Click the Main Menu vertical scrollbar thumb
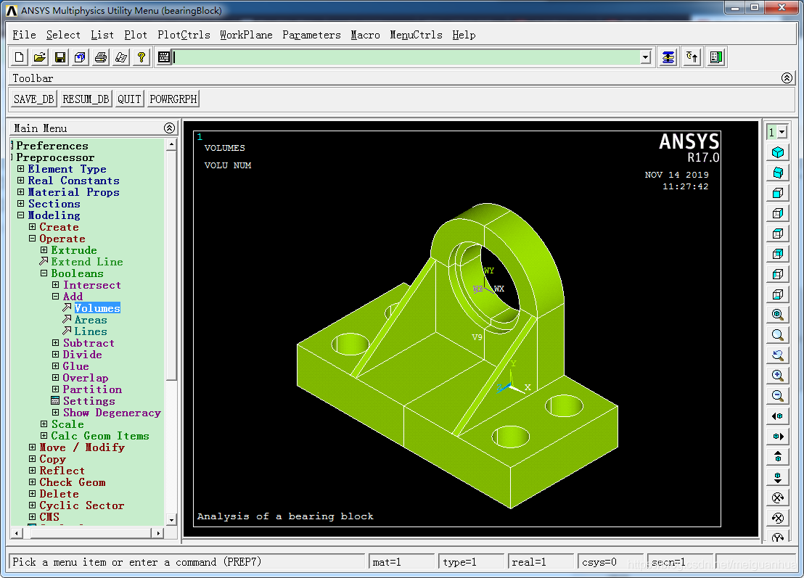Image resolution: width=804 pixels, height=578 pixels. [x=171, y=265]
